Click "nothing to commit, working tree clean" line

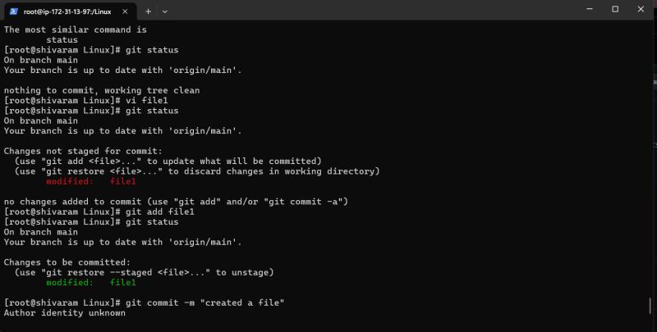pyautogui.click(x=102, y=90)
